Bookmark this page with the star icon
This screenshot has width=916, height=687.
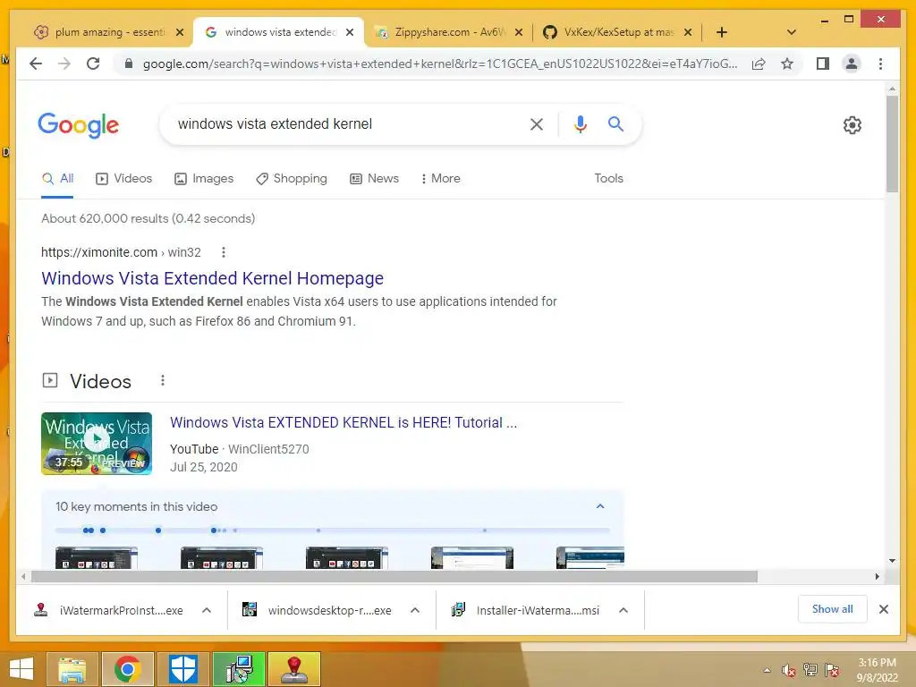click(787, 64)
